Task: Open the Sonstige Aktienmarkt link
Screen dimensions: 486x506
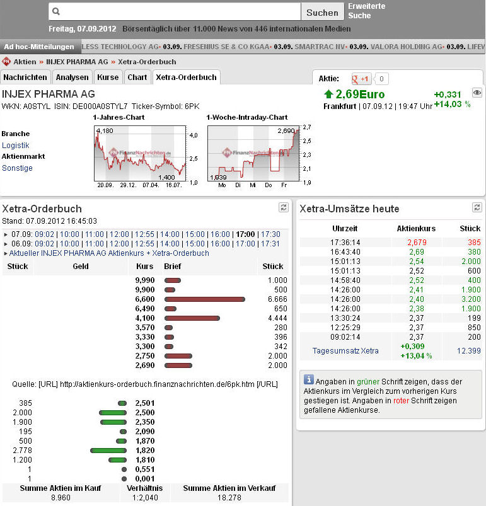Action: (17, 168)
